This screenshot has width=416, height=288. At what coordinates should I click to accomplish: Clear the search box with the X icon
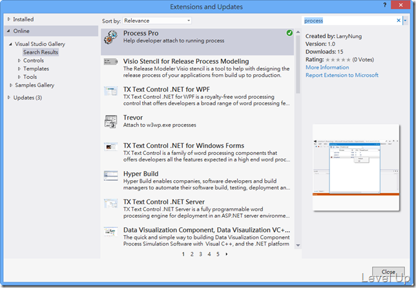tap(398, 21)
